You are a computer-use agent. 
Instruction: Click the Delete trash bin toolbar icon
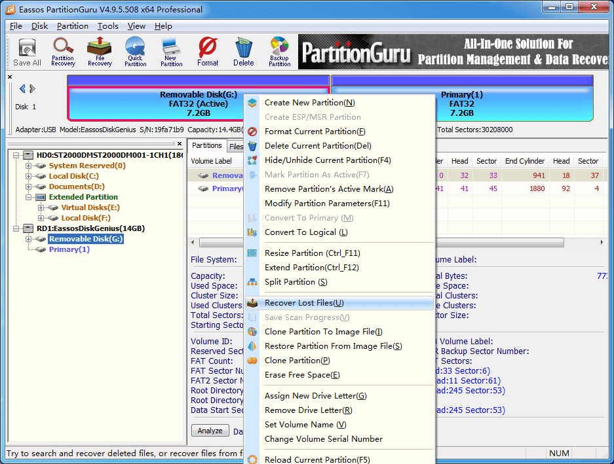point(244,52)
